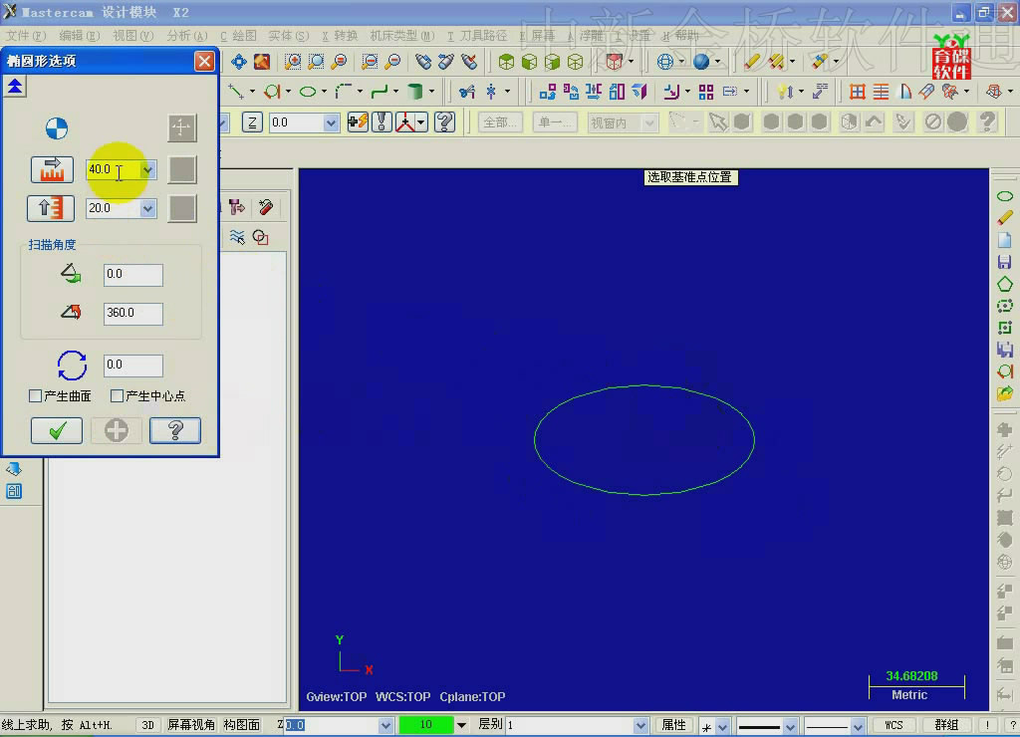Click the zoom window icon
1020x737 pixels.
pos(294,62)
